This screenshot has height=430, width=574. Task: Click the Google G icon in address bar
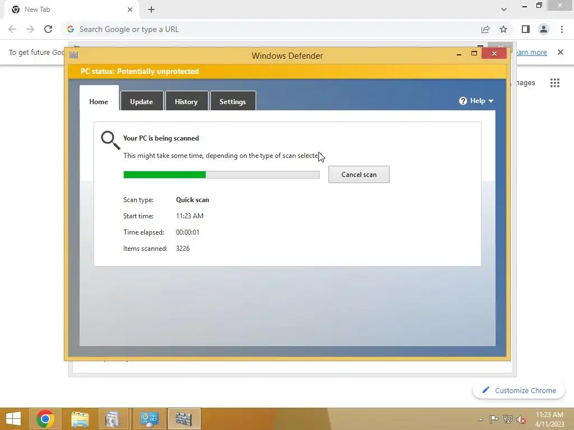(x=71, y=29)
